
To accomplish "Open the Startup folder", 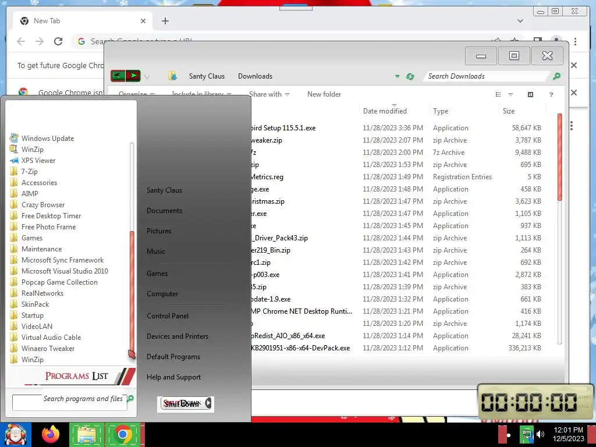I will pos(27,315).
